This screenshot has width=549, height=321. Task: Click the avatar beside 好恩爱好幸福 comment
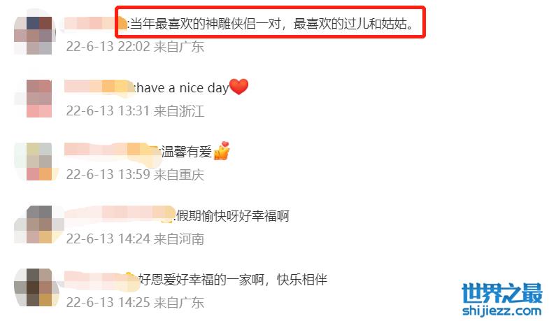click(x=34, y=287)
